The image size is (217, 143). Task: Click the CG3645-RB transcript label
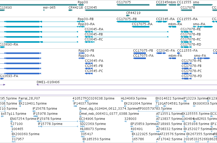94,34
